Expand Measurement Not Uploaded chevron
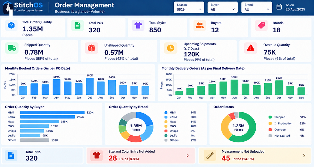314x167 pixels. (x=304, y=155)
